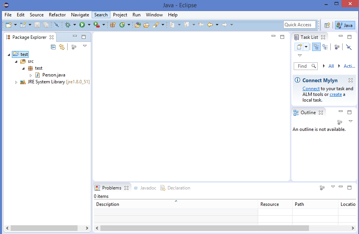
Task: Expand the Person.java tree node
Action: pyautogui.click(x=31, y=75)
